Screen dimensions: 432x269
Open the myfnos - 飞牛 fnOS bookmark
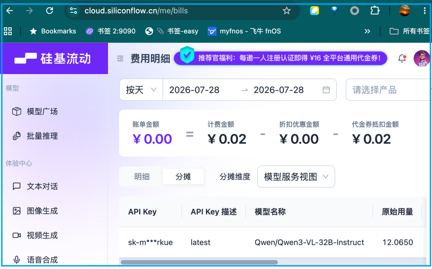(244, 31)
